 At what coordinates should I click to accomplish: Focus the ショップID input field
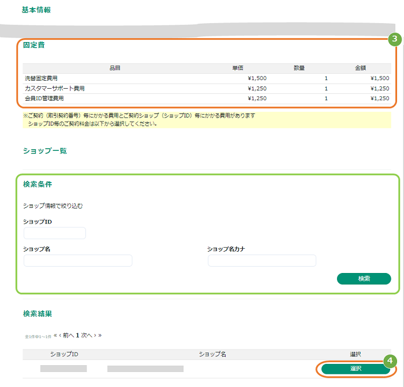click(55, 233)
